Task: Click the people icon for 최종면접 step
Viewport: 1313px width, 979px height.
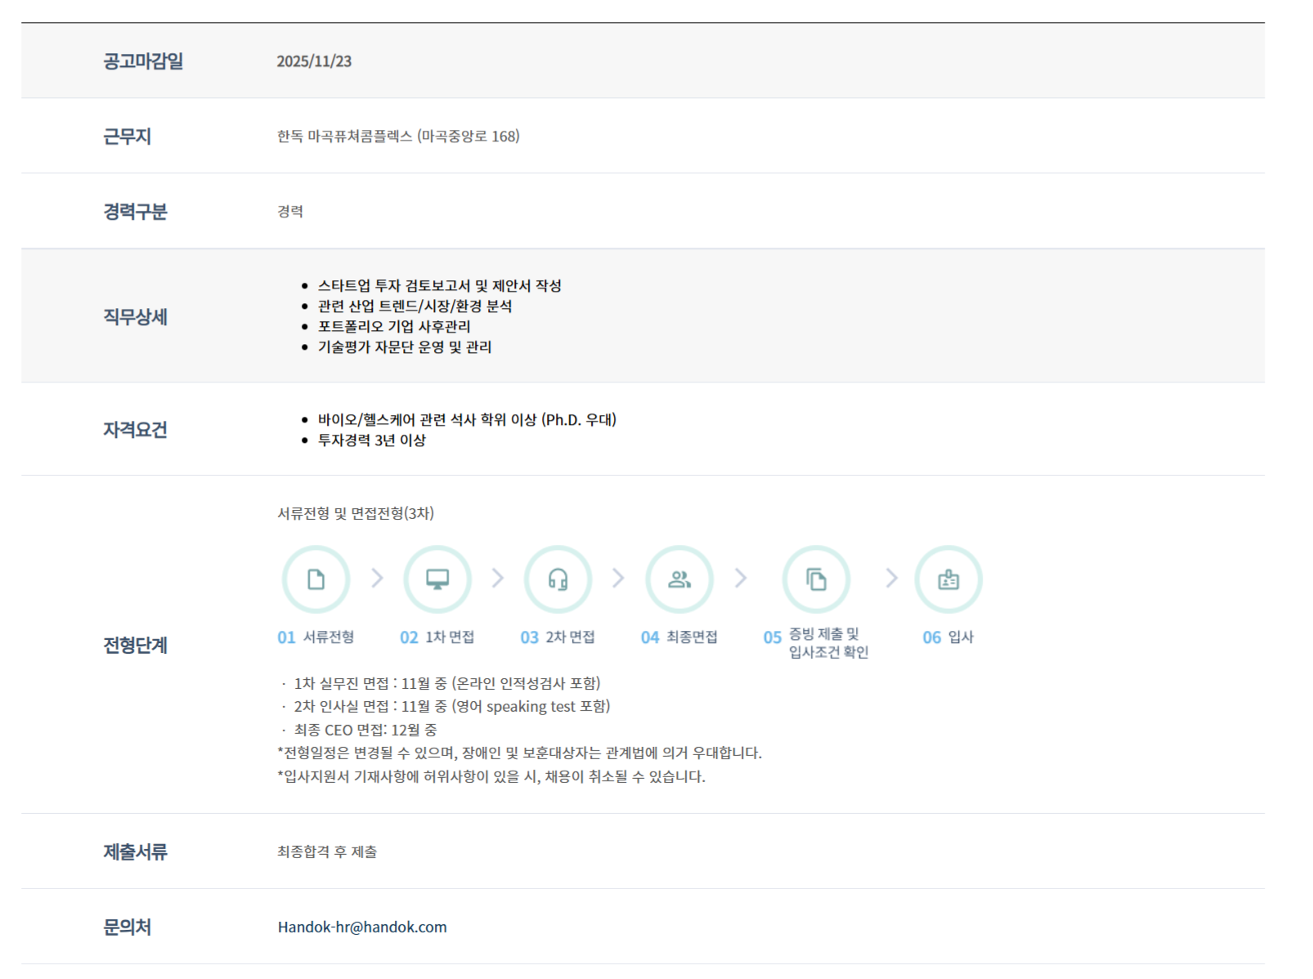Action: click(x=679, y=579)
